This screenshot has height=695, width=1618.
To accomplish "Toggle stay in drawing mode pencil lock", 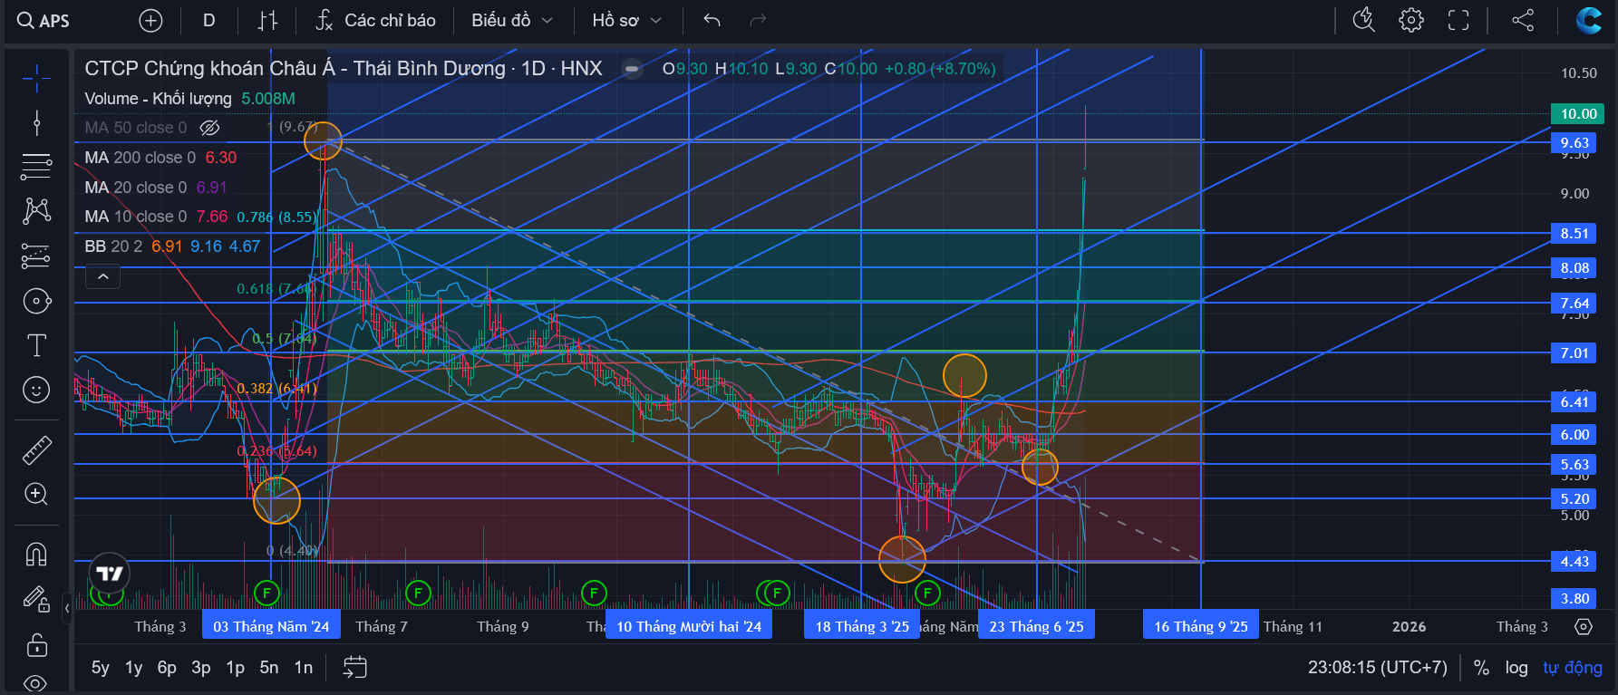I will tap(36, 599).
